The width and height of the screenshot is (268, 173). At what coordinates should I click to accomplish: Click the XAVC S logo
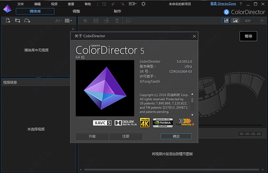[x=102, y=123]
